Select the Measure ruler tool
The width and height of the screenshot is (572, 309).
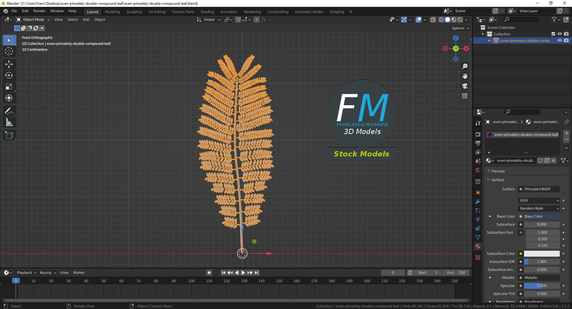pyautogui.click(x=9, y=123)
